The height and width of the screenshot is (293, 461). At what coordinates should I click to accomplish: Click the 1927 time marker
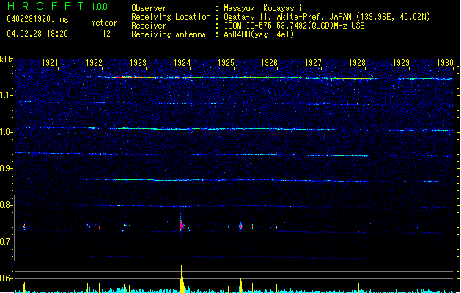coord(313,63)
